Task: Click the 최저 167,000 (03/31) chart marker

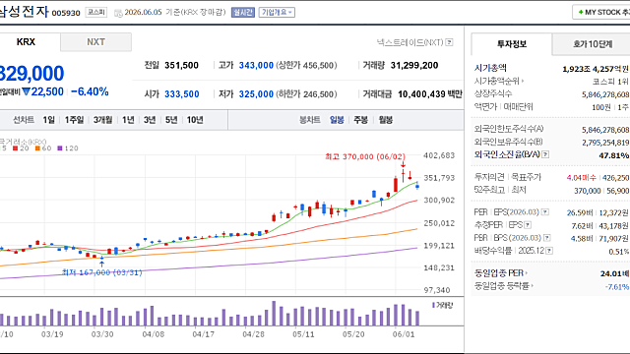Action: (x=102, y=272)
